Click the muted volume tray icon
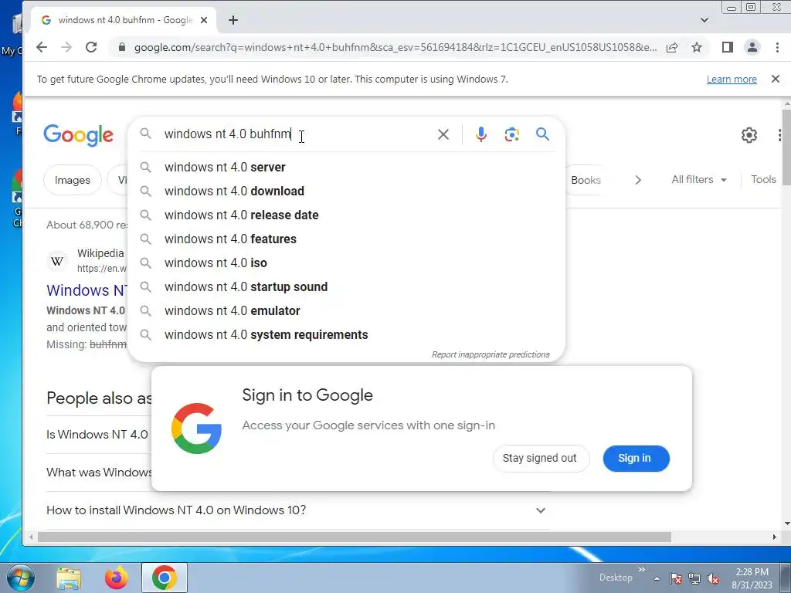The width and height of the screenshot is (791, 593). (713, 578)
